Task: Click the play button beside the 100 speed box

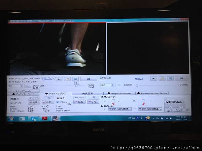Action: pyautogui.click(x=119, y=85)
